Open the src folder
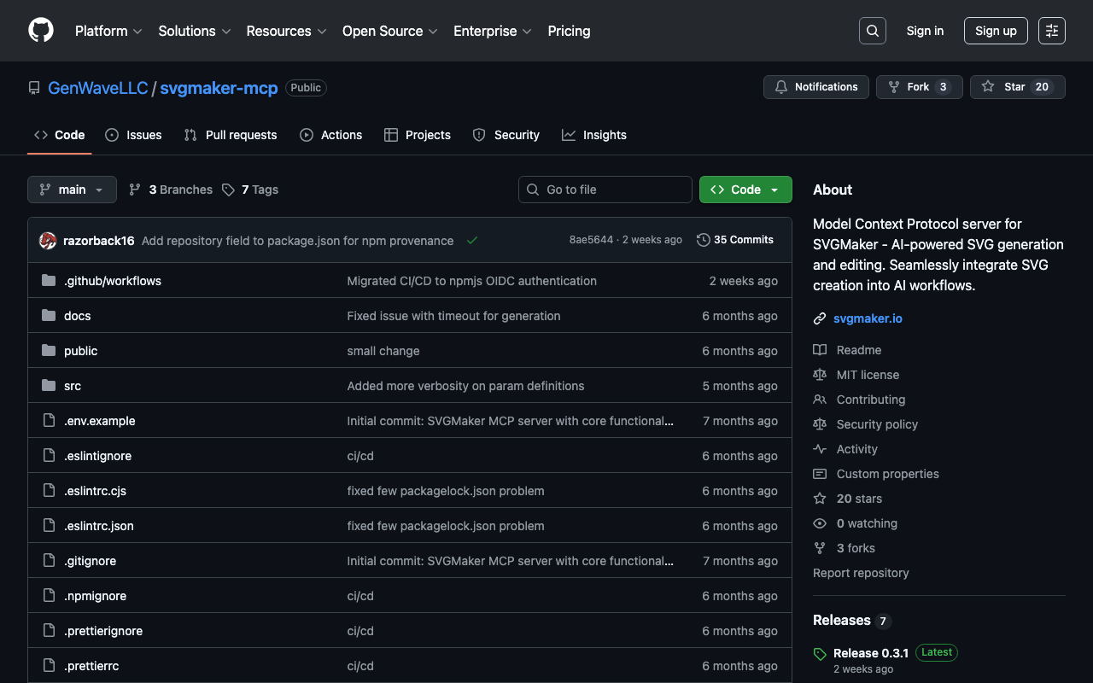1093x683 pixels. tap(73, 386)
